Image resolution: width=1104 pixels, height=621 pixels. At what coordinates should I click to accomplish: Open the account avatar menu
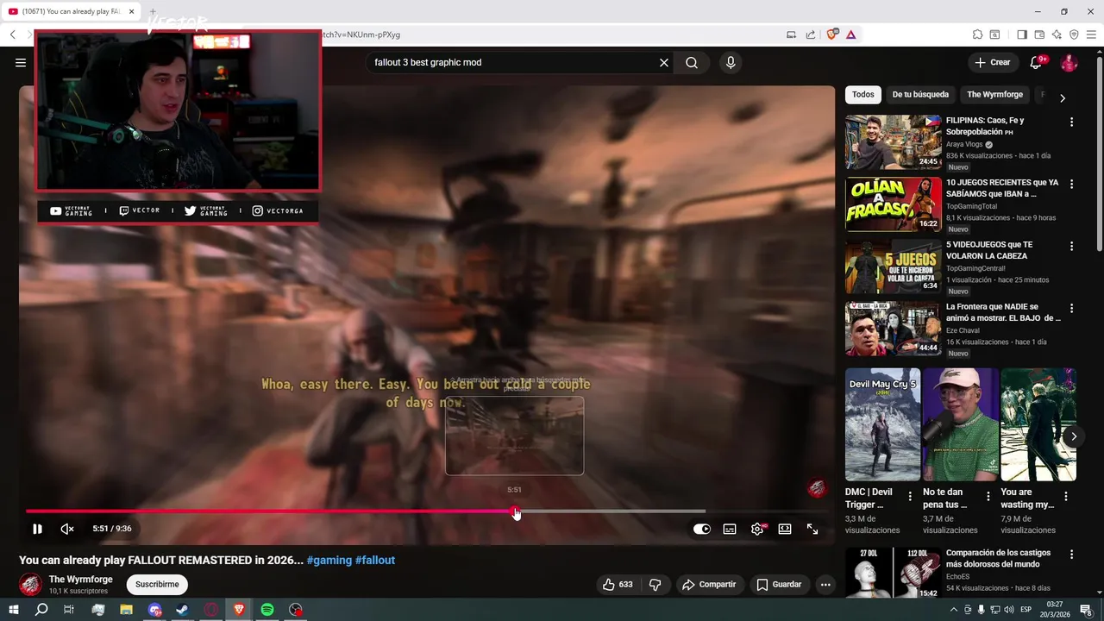(1069, 62)
